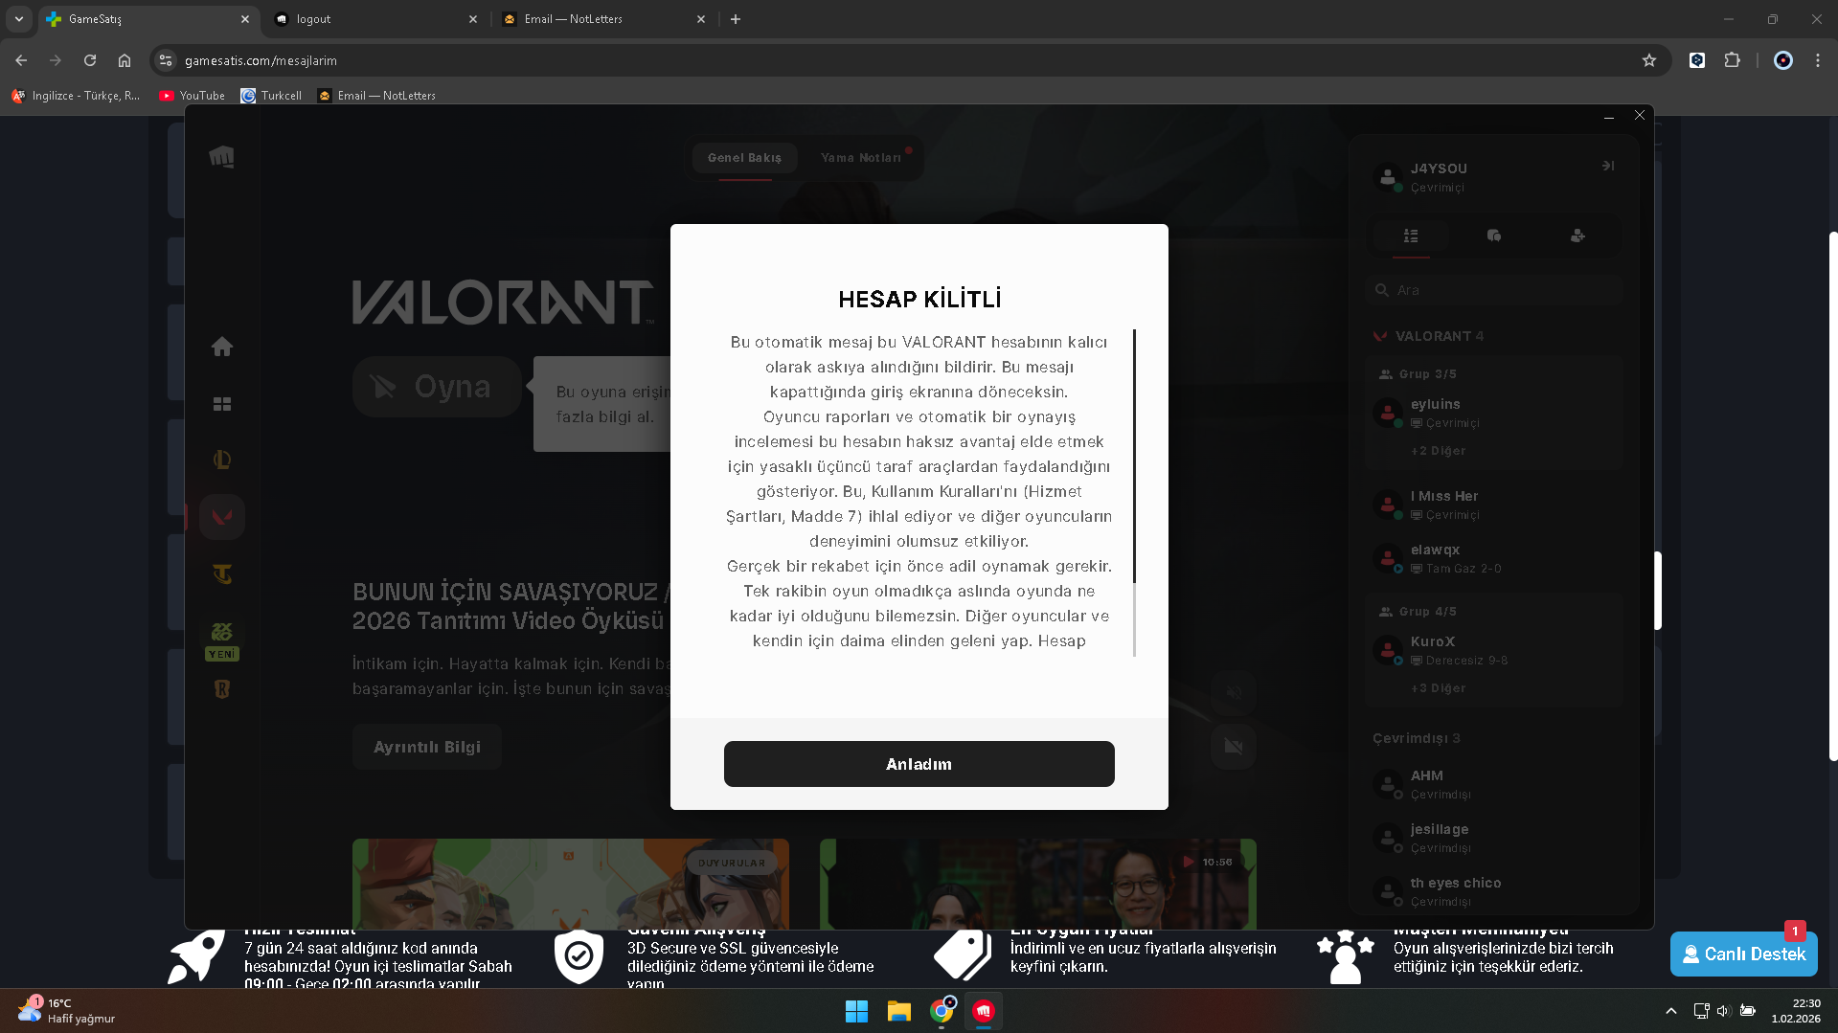The height and width of the screenshot is (1033, 1838).
Task: Click the Chrome reload icon
Action: [x=90, y=60]
